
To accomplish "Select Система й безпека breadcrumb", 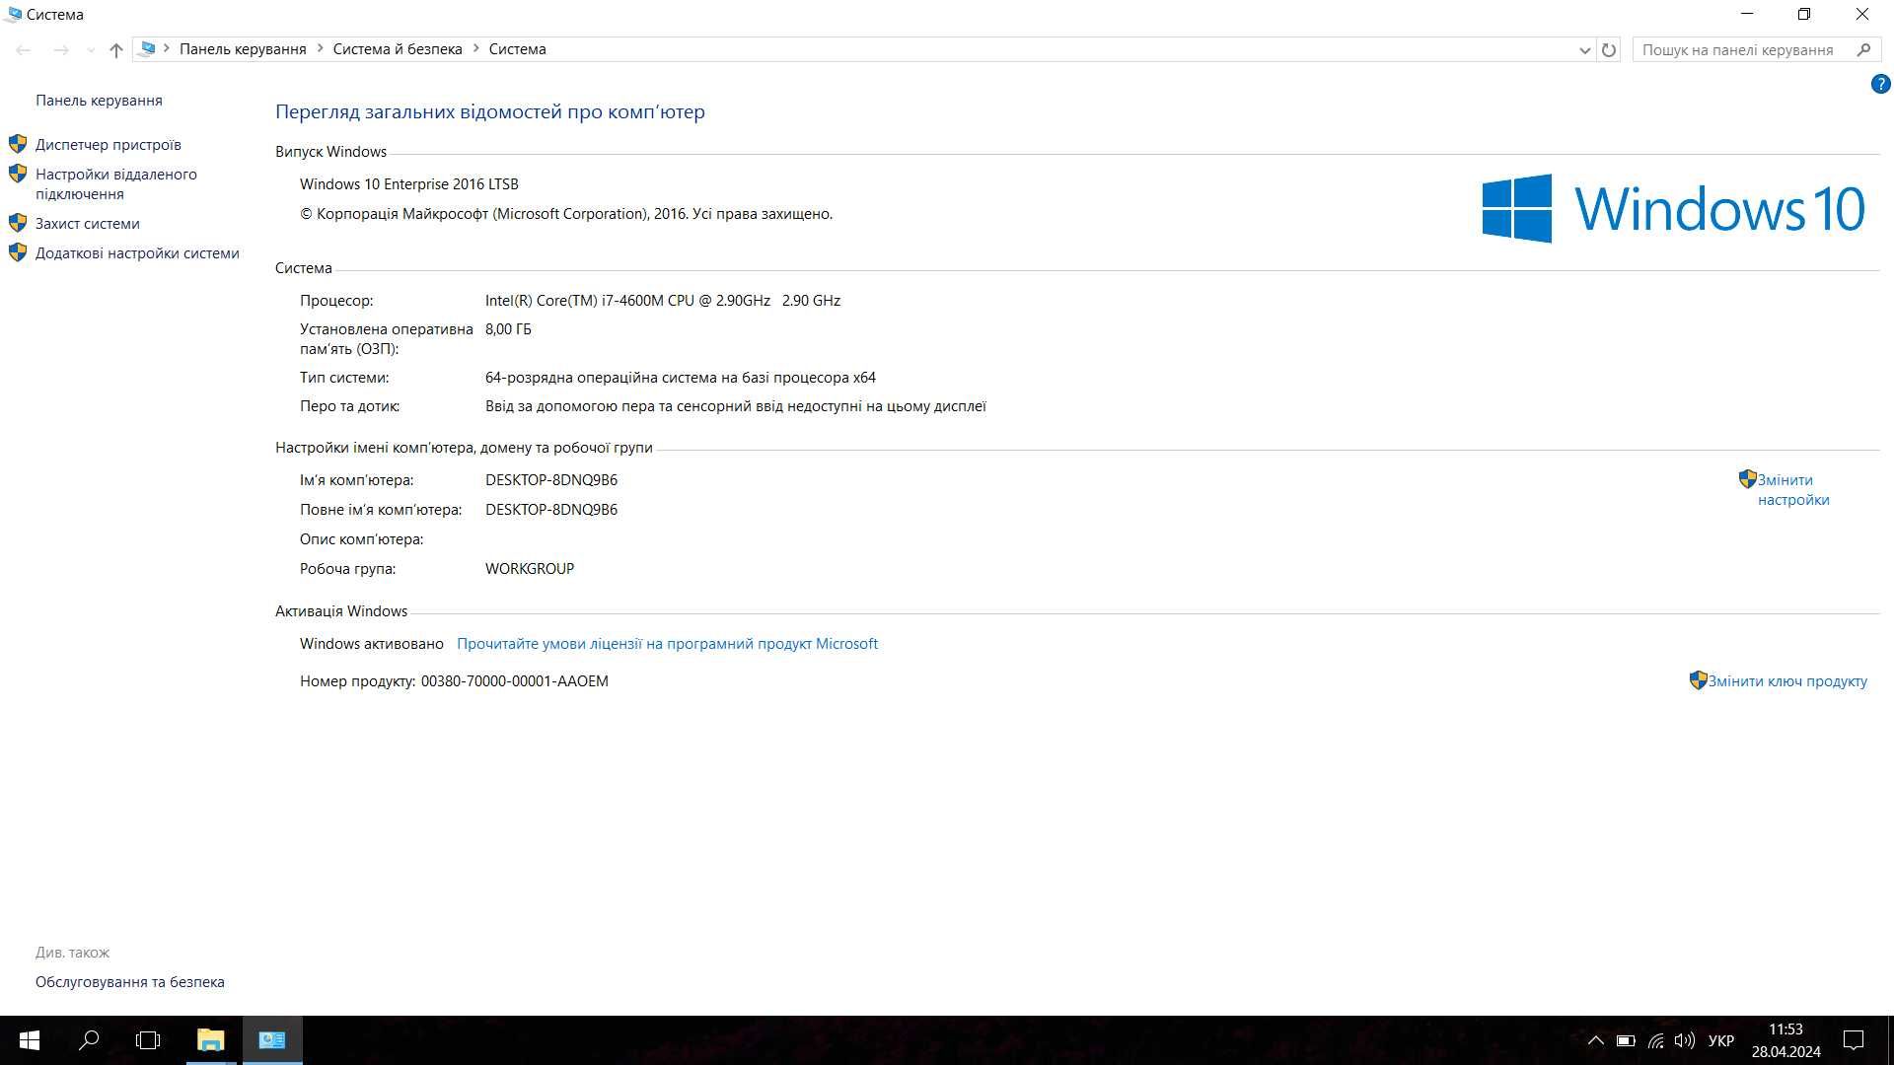I will point(398,49).
